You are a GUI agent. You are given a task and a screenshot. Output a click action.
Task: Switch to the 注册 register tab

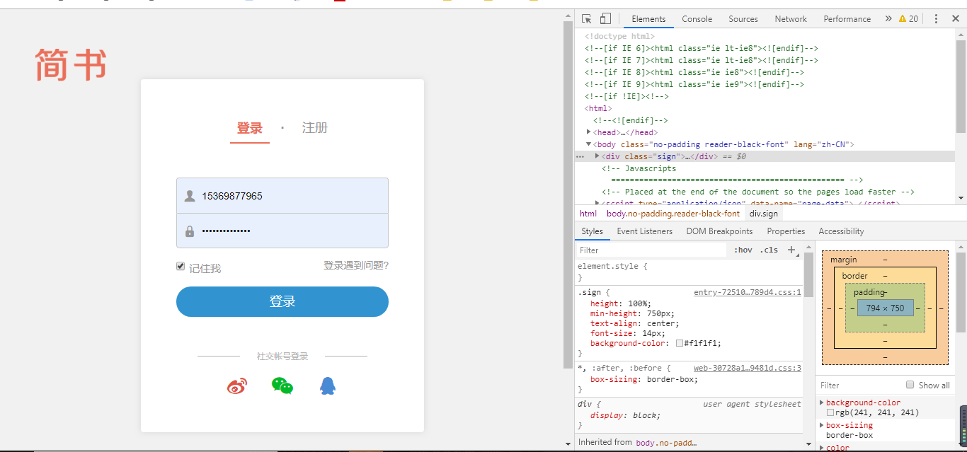pyautogui.click(x=315, y=128)
